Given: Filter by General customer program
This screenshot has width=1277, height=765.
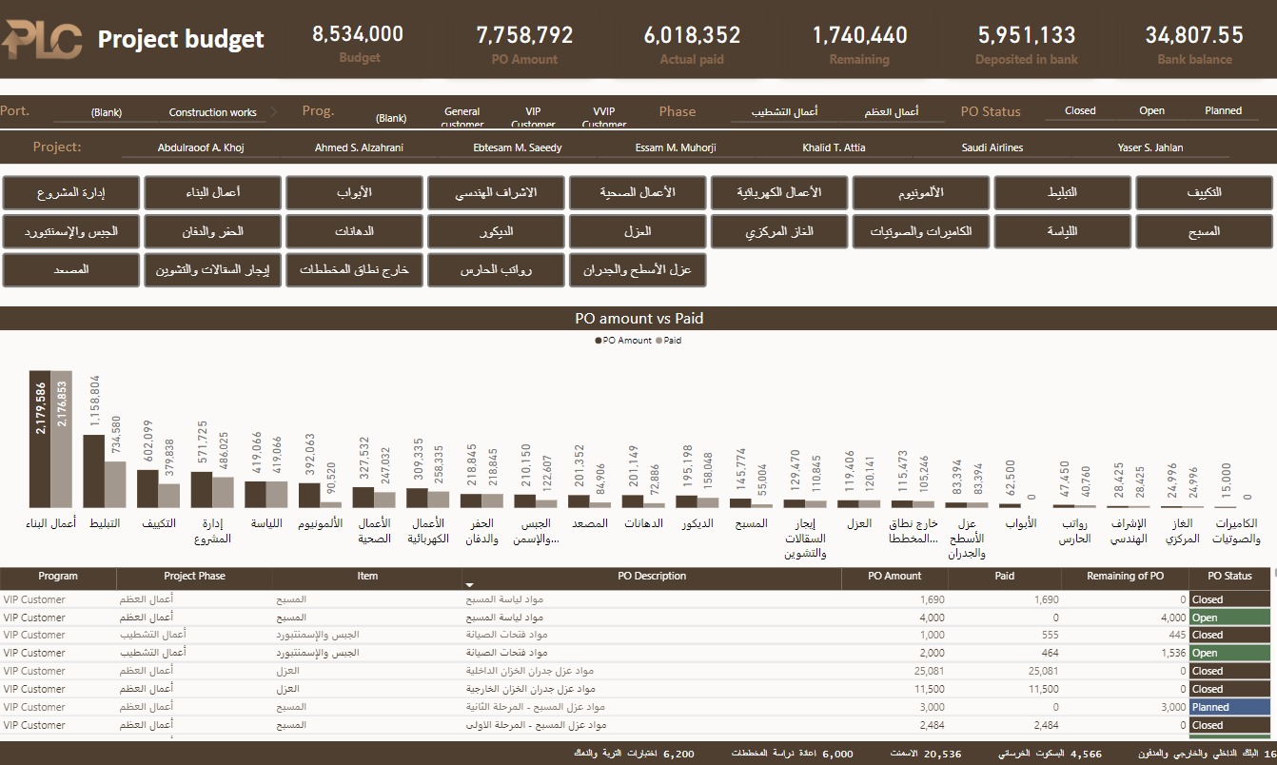Looking at the screenshot, I should (x=462, y=117).
